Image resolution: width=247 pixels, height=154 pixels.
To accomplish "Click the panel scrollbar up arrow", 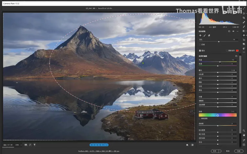I will click(x=240, y=55).
